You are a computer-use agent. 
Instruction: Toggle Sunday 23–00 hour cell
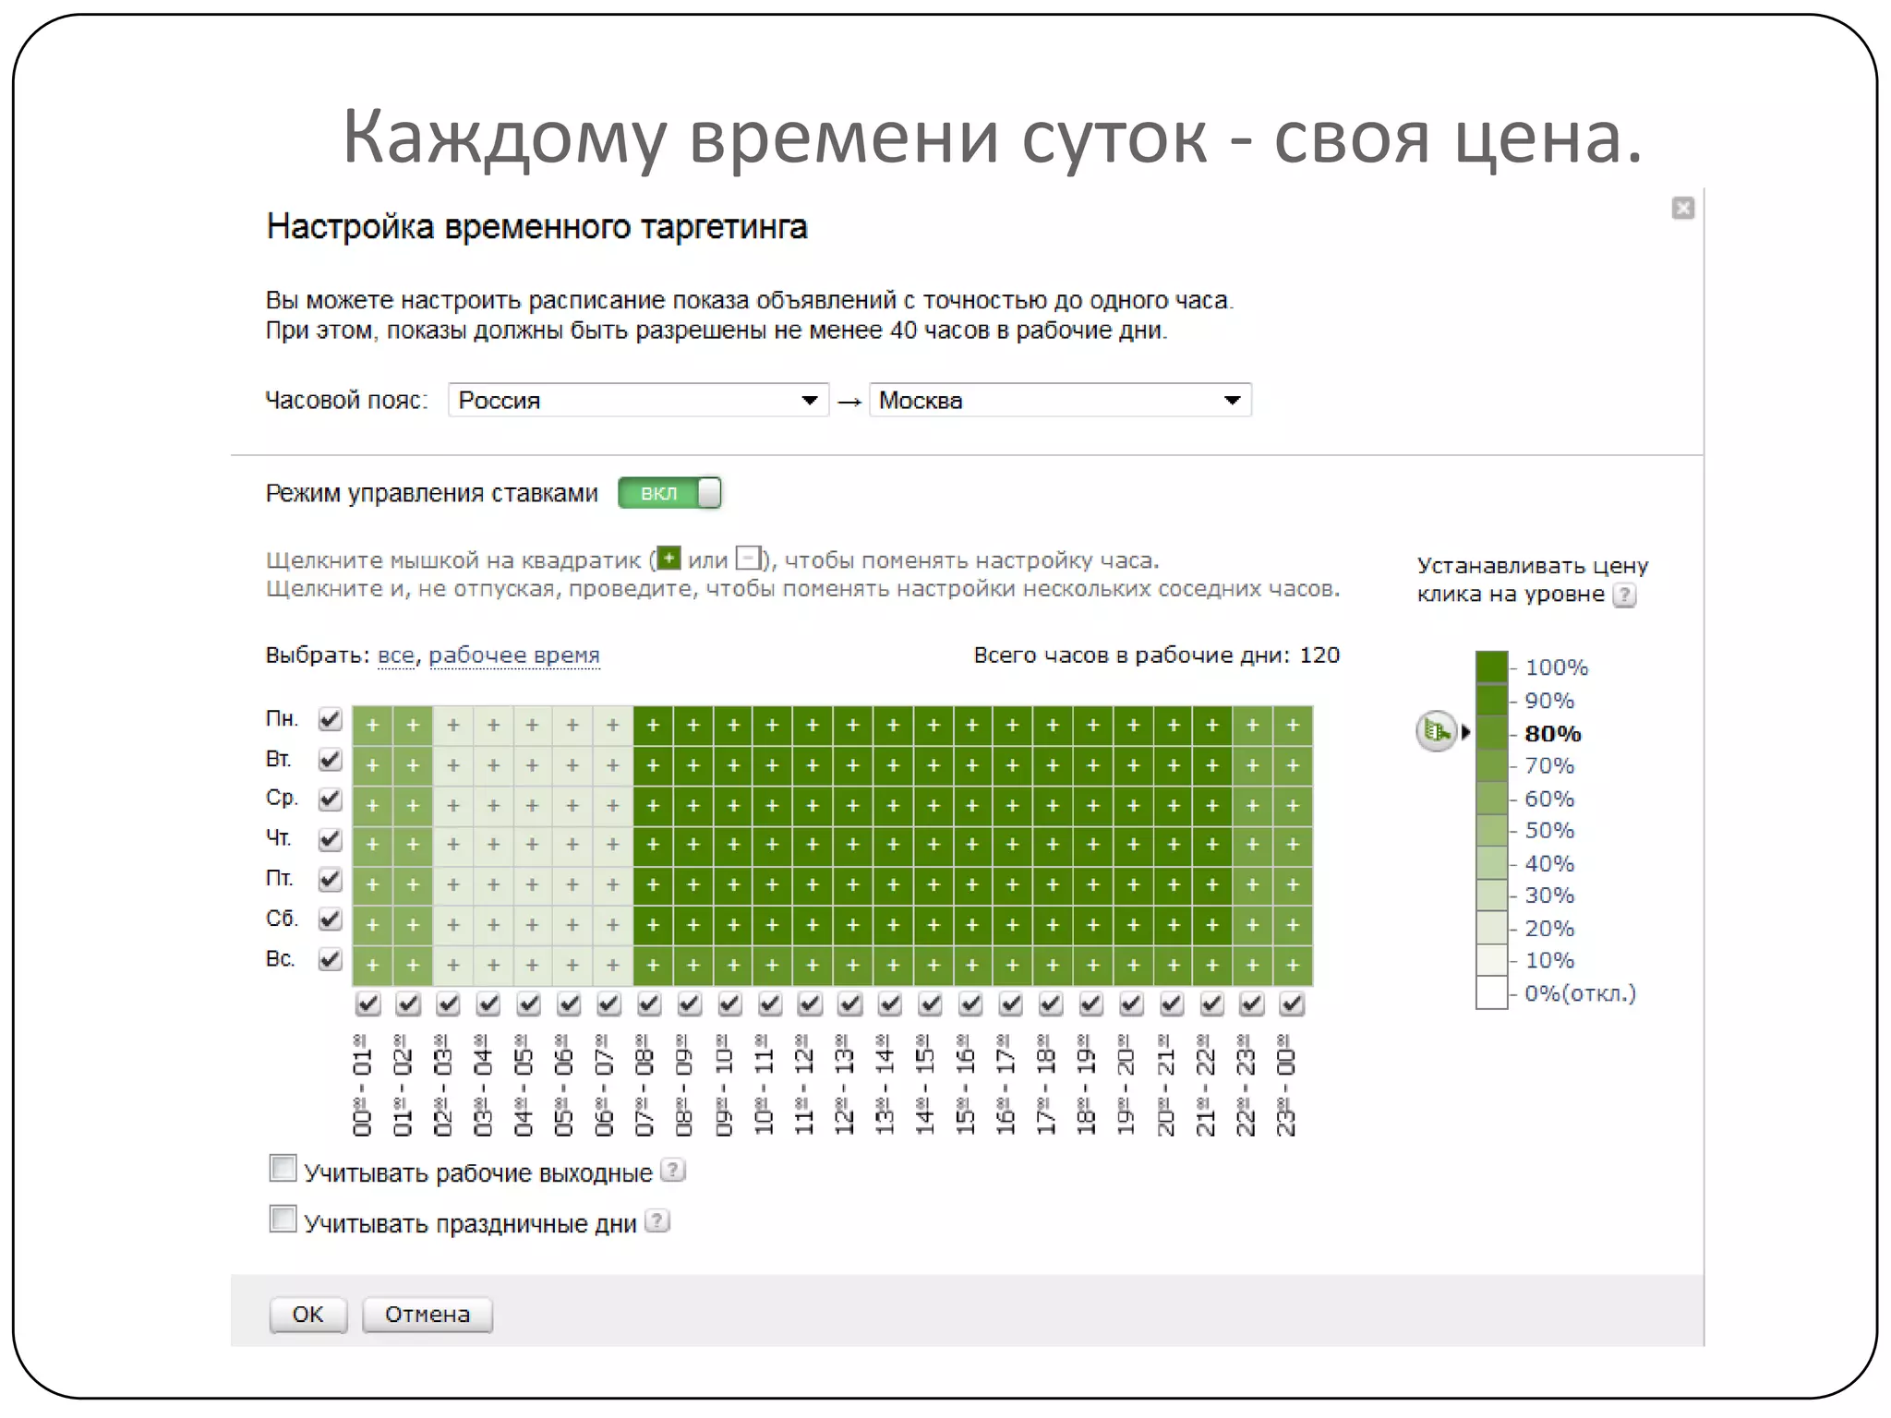pos(1293,966)
